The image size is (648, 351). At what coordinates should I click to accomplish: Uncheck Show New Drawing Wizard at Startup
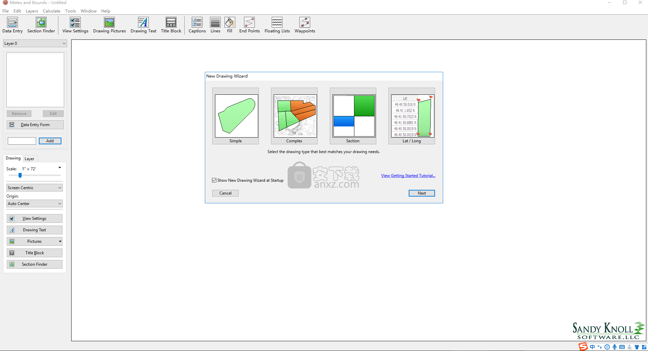click(214, 180)
